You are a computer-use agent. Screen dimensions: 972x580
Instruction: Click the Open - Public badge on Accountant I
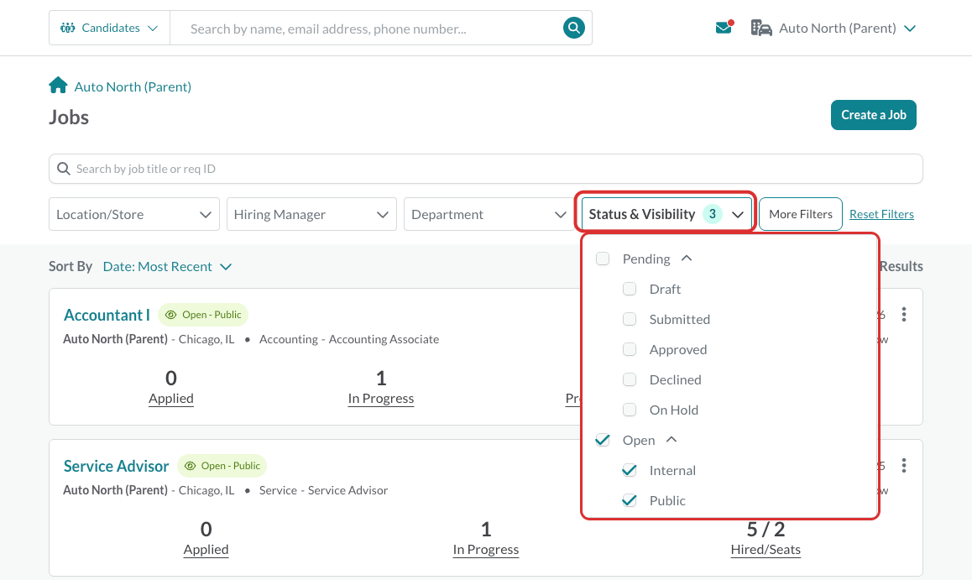pos(203,315)
